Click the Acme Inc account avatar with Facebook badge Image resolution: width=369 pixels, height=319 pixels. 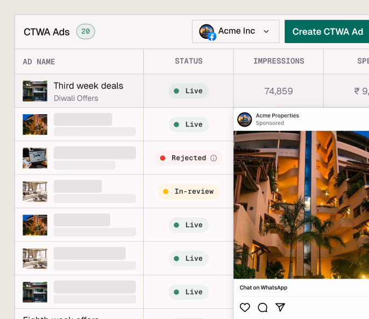click(207, 32)
